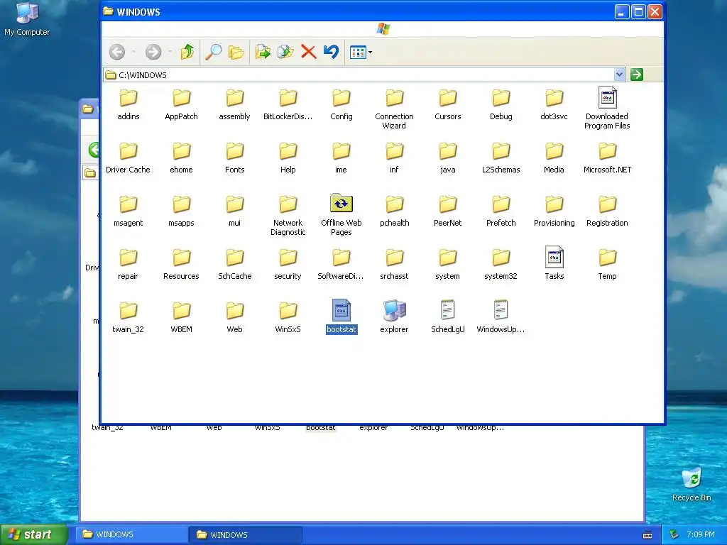Select the WBEM folder

(x=181, y=317)
